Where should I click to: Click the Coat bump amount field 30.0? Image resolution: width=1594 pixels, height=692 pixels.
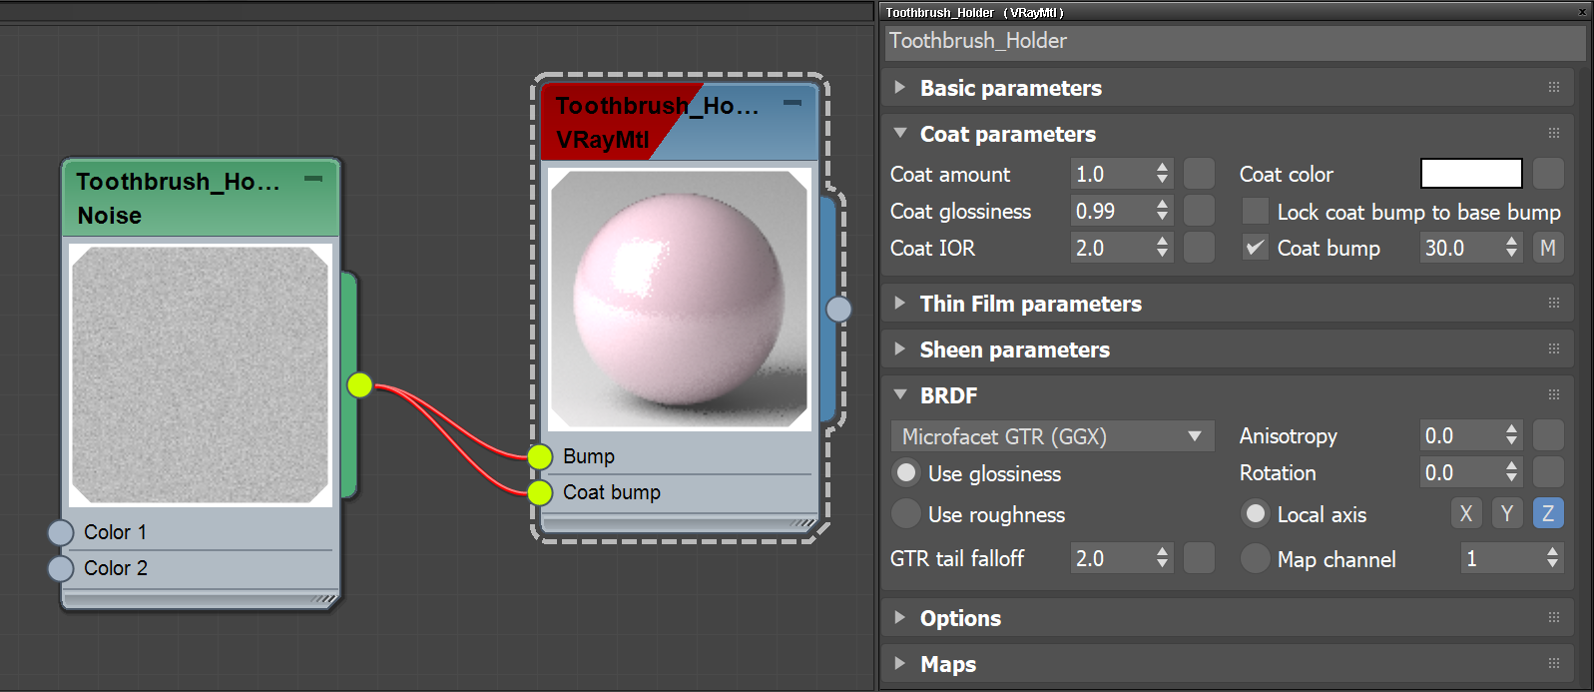point(1460,248)
